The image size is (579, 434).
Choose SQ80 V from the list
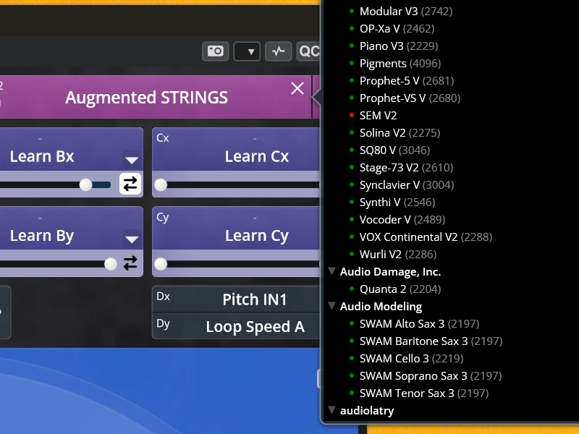[x=394, y=150]
